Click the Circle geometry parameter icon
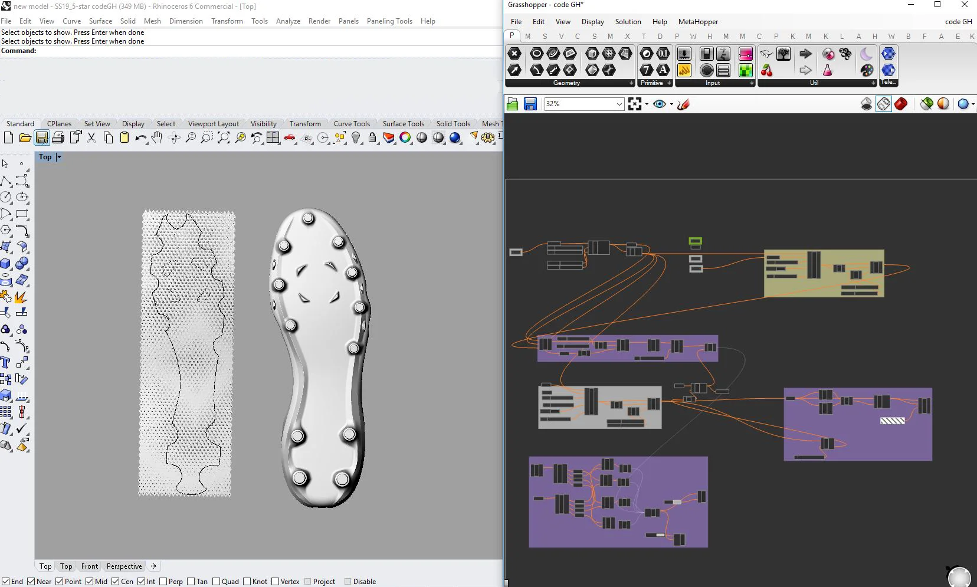This screenshot has height=587, width=977. tap(536, 54)
